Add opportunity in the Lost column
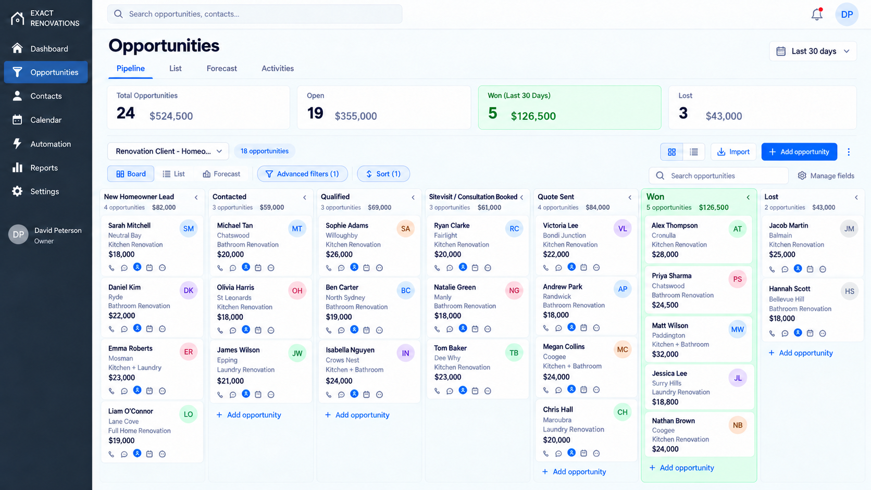Image resolution: width=871 pixels, height=490 pixels. click(801, 353)
